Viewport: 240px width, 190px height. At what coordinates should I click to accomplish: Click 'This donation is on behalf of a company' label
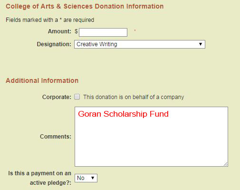pos(134,97)
